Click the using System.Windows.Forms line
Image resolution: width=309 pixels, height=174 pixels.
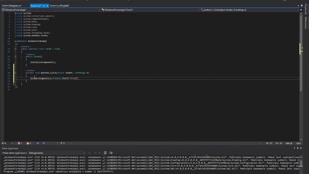click(32, 36)
